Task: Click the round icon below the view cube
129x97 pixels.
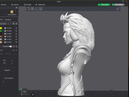Action: [x=33, y=95]
